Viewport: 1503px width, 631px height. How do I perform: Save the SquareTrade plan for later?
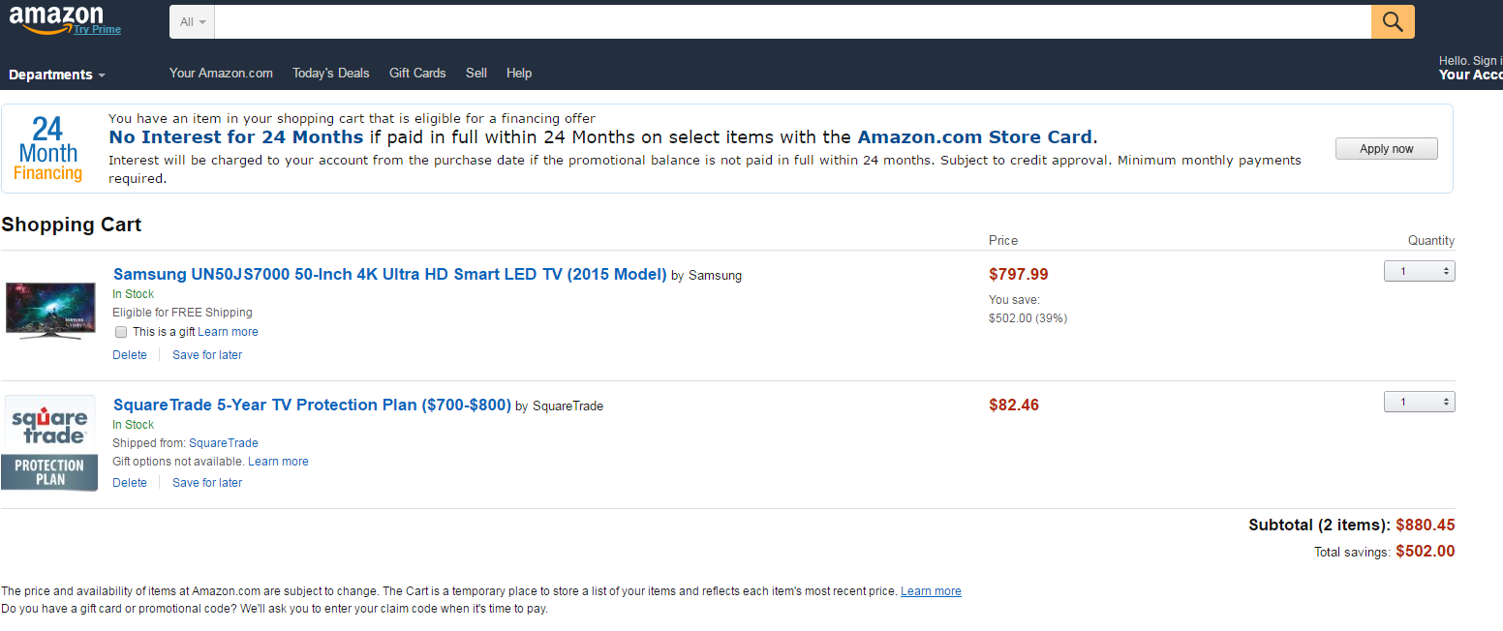207,483
